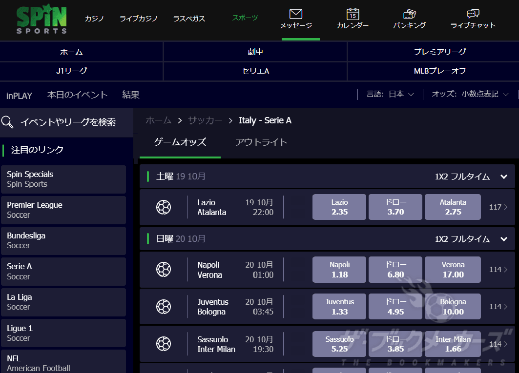The image size is (519, 373).
Task: Open 114 more markets for Sassuolo Inter Milan
Action: (x=498, y=344)
